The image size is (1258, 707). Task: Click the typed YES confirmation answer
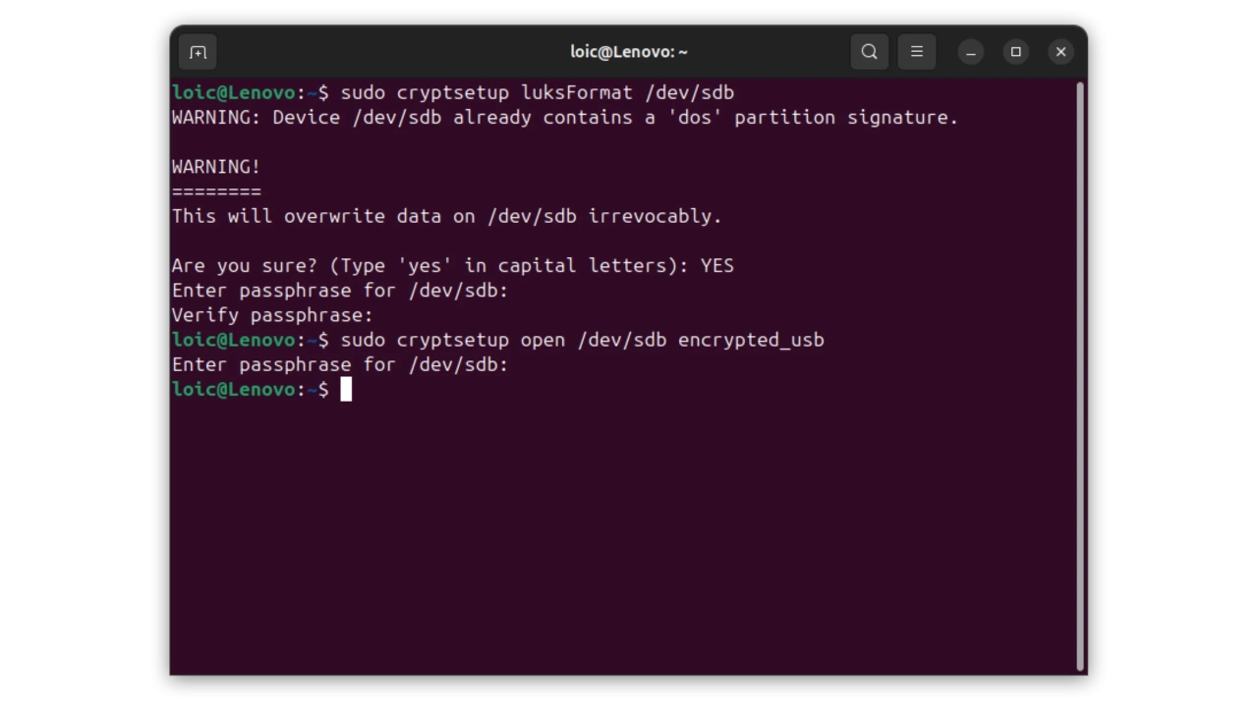click(x=716, y=265)
